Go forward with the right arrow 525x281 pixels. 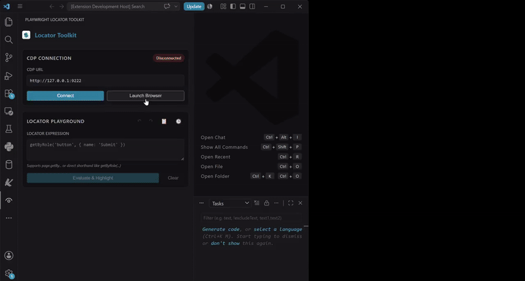[x=61, y=7]
